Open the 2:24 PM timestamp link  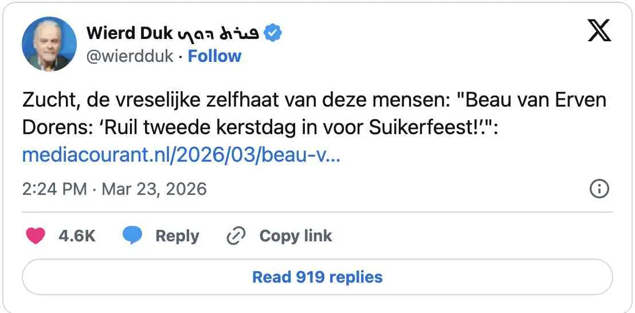point(54,189)
